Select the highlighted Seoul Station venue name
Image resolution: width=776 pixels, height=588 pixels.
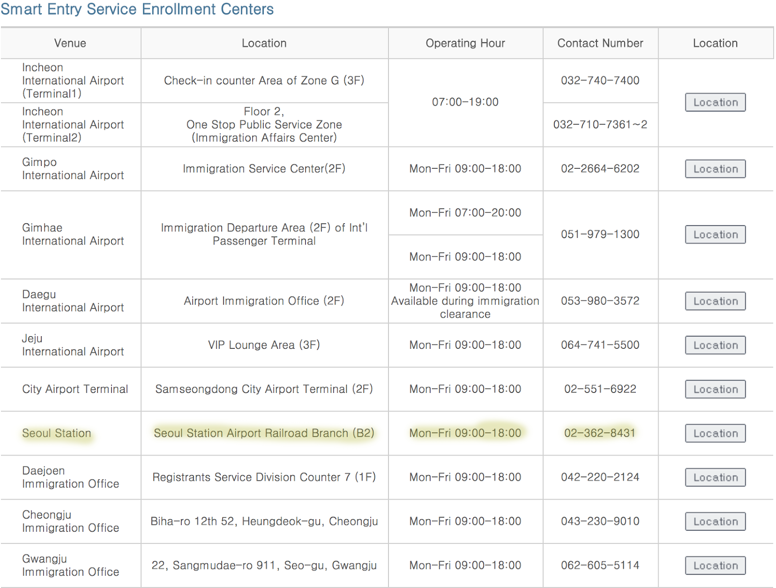pos(57,433)
